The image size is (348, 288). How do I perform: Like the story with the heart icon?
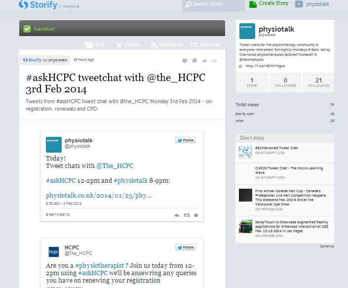tap(185, 61)
